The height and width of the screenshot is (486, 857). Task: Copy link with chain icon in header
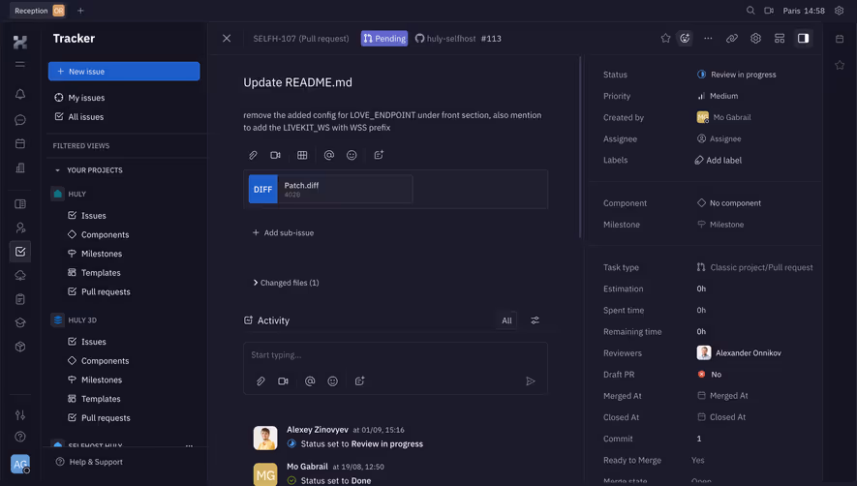click(x=731, y=39)
